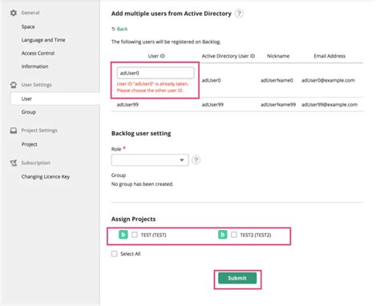380x306 pixels.
Task: Click the Active Directory User ID column header
Action: click(228, 56)
